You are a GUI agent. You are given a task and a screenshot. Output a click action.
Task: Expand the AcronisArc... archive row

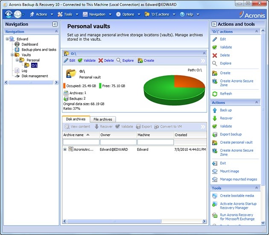pyautogui.click(x=65, y=150)
